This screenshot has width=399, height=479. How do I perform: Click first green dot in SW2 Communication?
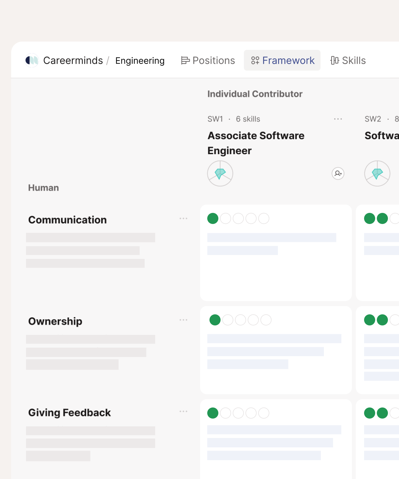pos(370,218)
